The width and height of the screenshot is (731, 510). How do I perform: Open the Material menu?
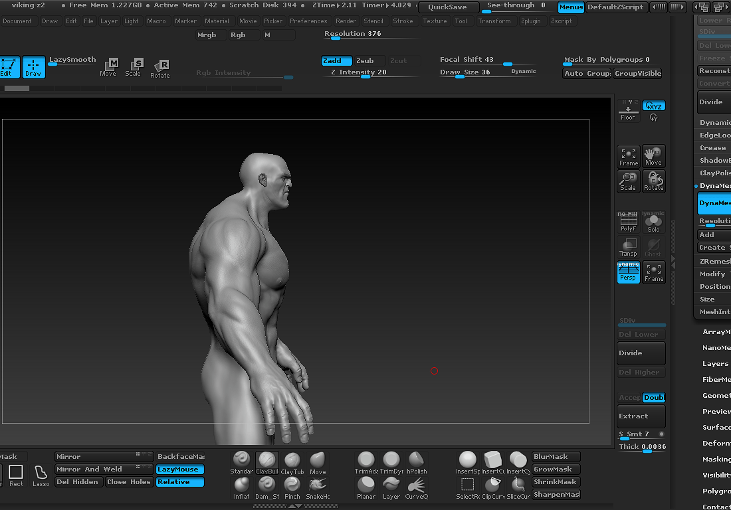point(217,21)
